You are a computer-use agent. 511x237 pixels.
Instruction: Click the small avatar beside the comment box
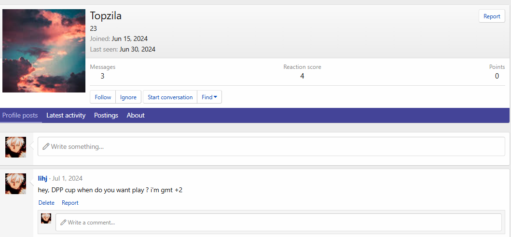[x=46, y=218]
